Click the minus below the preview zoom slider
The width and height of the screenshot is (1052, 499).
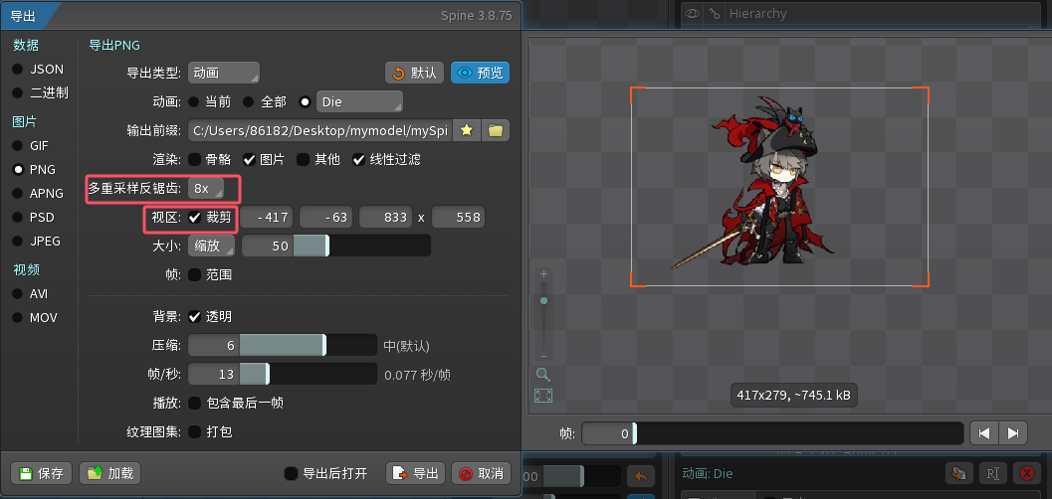543,356
